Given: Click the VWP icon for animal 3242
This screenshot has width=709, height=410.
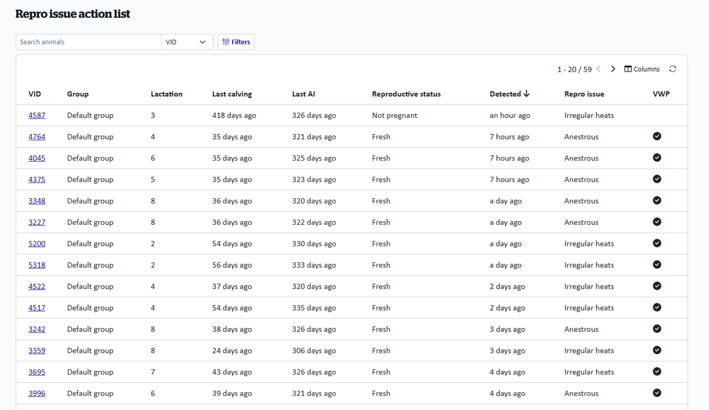Looking at the screenshot, I should click(x=657, y=329).
